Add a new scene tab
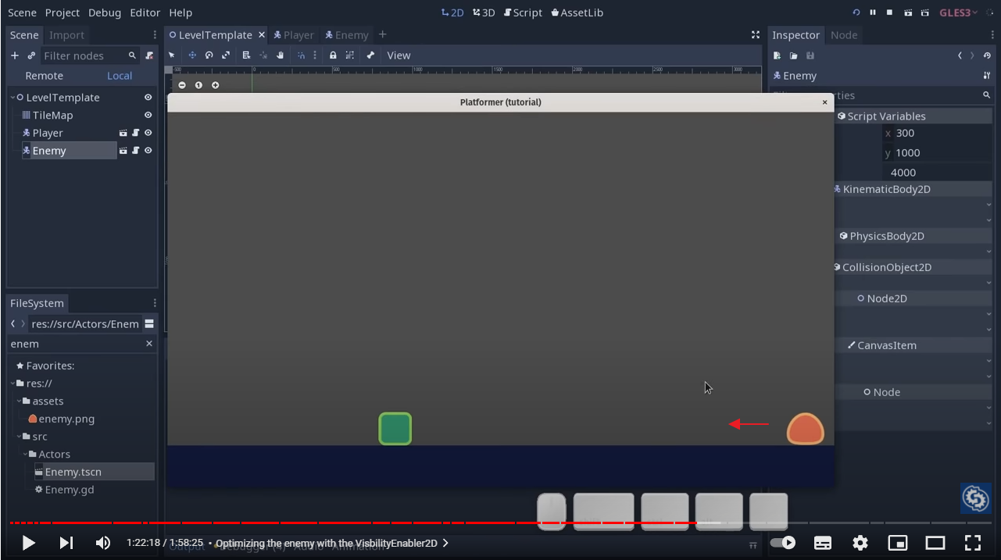The height and width of the screenshot is (560, 1001). coord(382,34)
